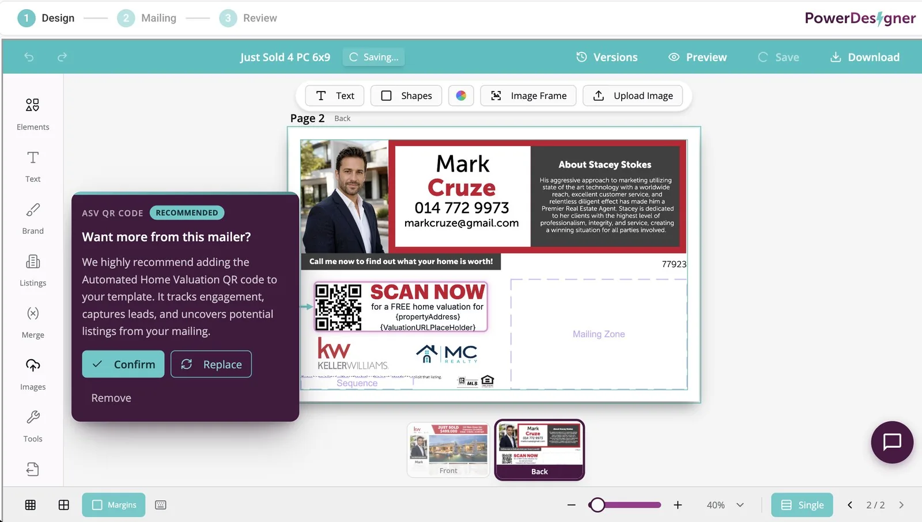The height and width of the screenshot is (522, 922).
Task: Open the Merge fields panel
Action: click(33, 322)
